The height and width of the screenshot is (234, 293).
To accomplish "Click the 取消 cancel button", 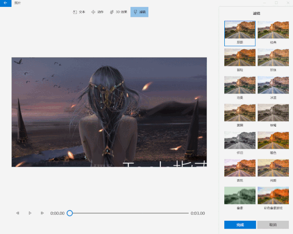I will coord(273,225).
